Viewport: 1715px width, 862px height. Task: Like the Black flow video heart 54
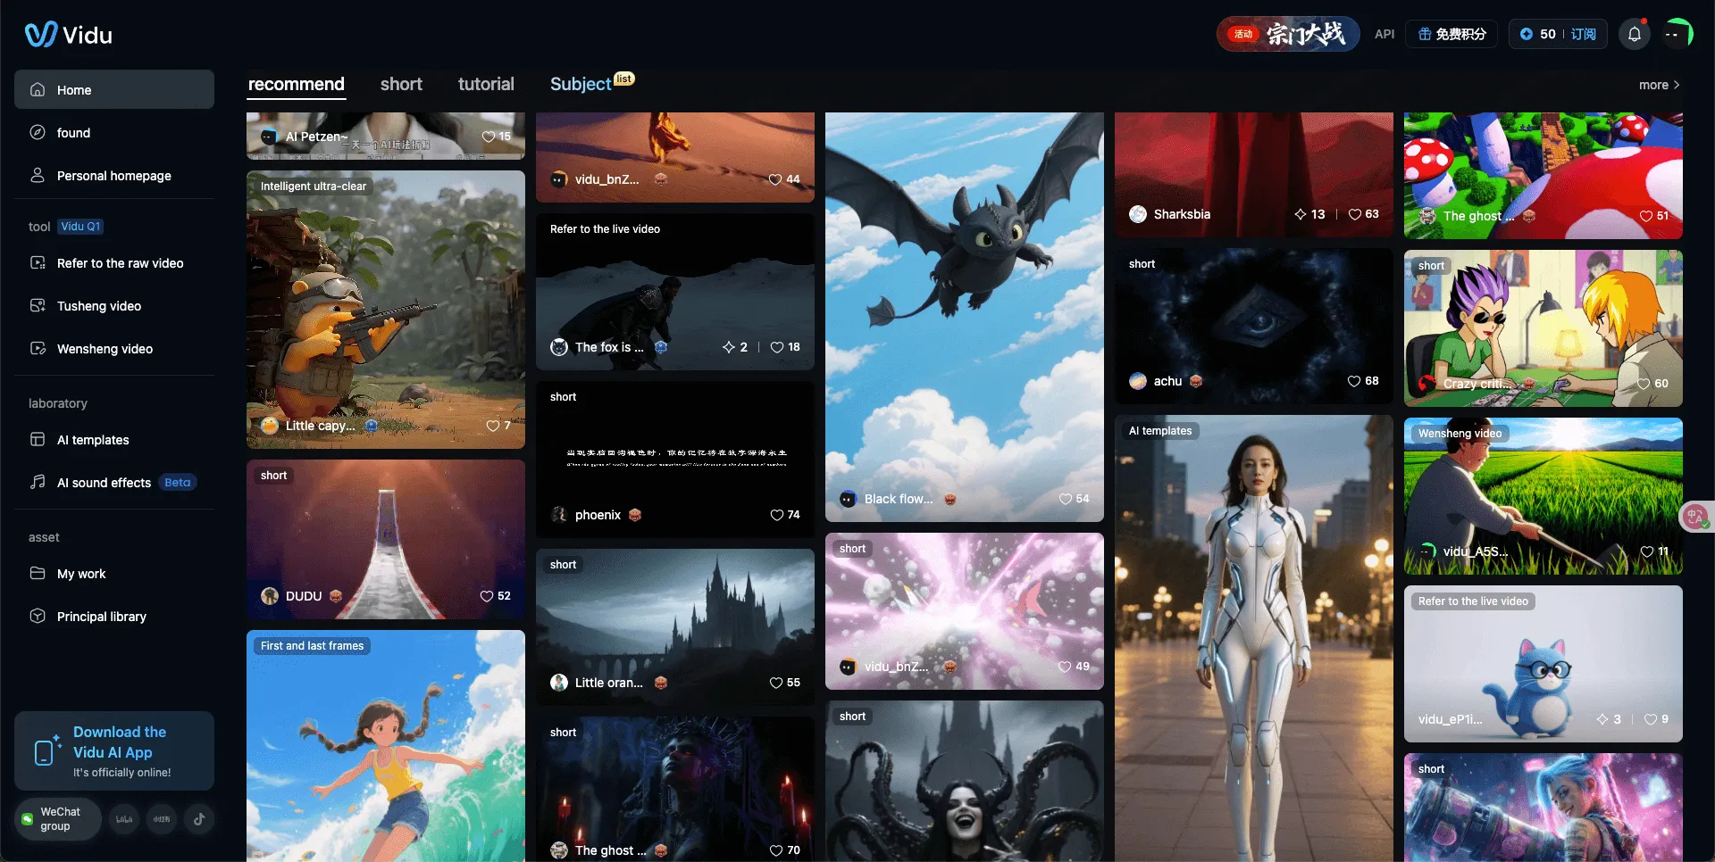pyautogui.click(x=1066, y=499)
